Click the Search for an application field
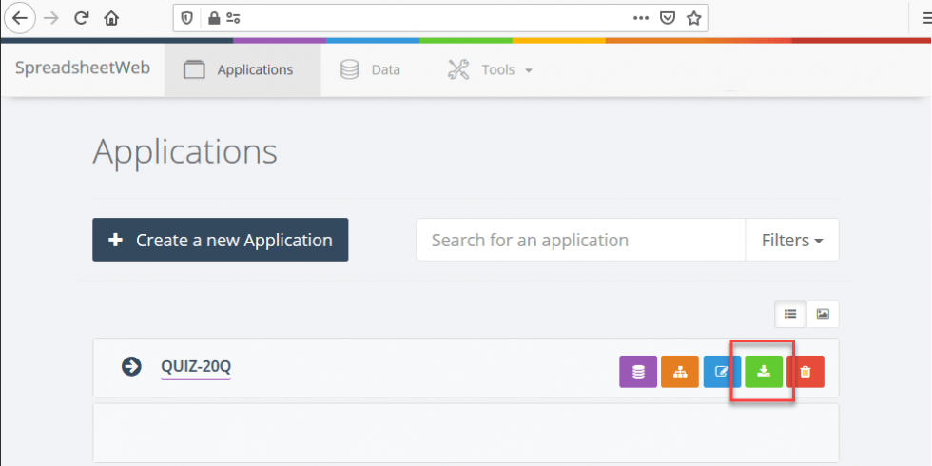This screenshot has height=466, width=932. [x=580, y=240]
